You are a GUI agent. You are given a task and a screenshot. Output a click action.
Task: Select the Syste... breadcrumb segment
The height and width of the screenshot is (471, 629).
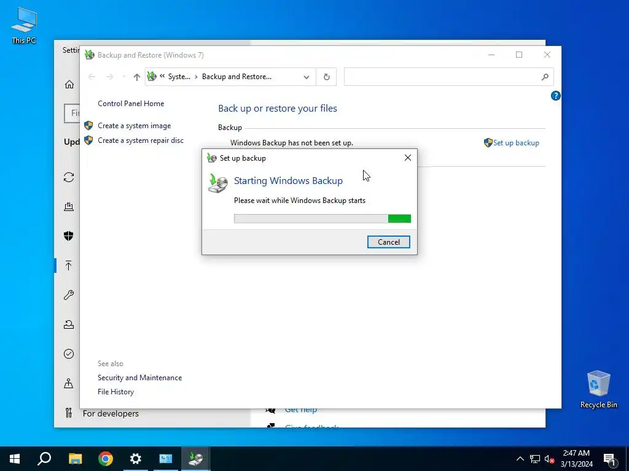click(x=179, y=77)
